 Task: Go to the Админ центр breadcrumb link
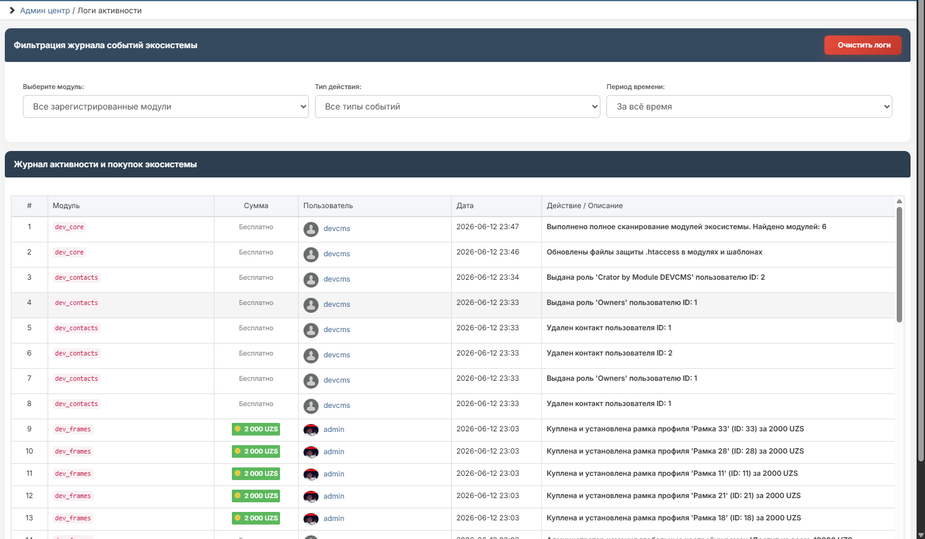(45, 11)
